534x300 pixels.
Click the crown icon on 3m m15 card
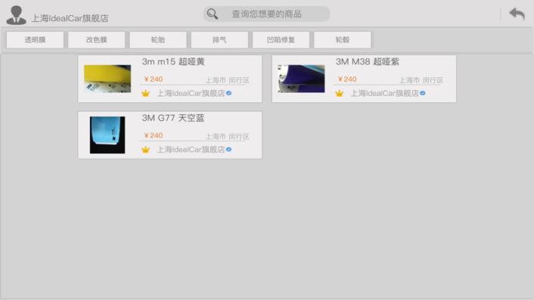pos(145,93)
